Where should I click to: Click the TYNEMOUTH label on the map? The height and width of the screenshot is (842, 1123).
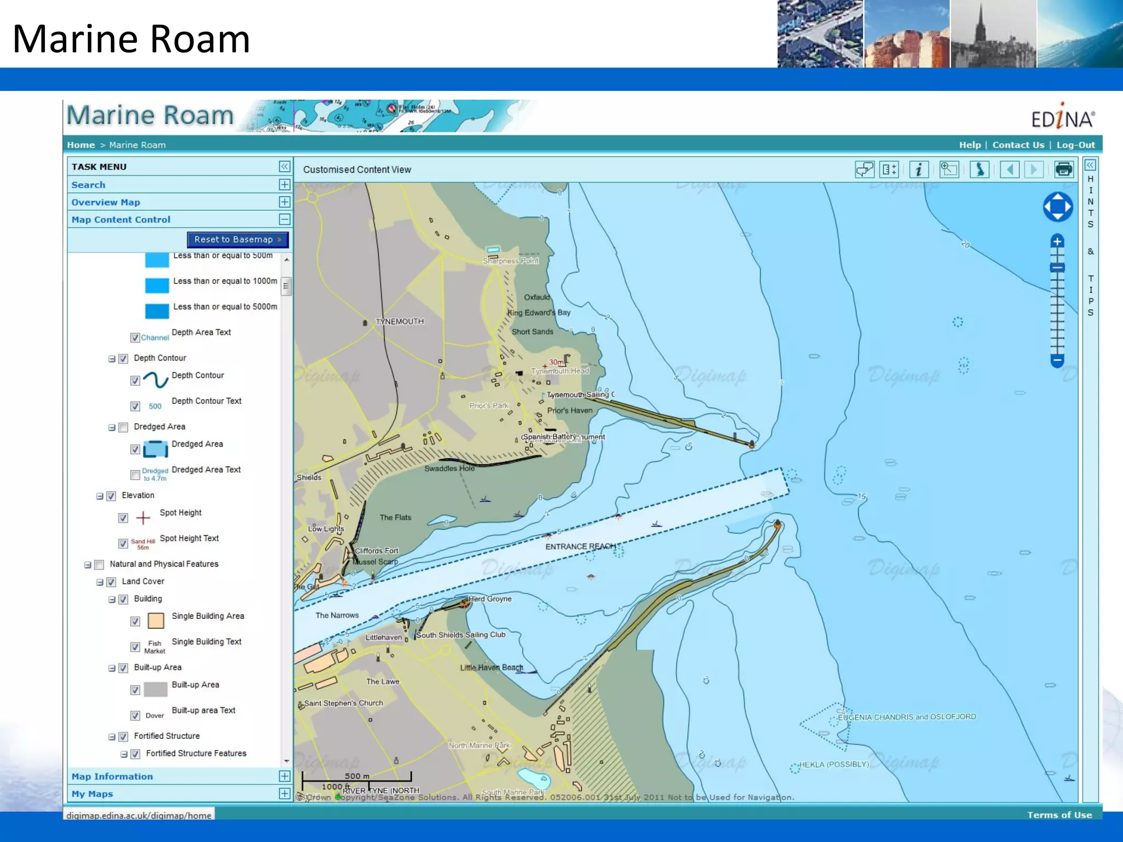tap(400, 321)
